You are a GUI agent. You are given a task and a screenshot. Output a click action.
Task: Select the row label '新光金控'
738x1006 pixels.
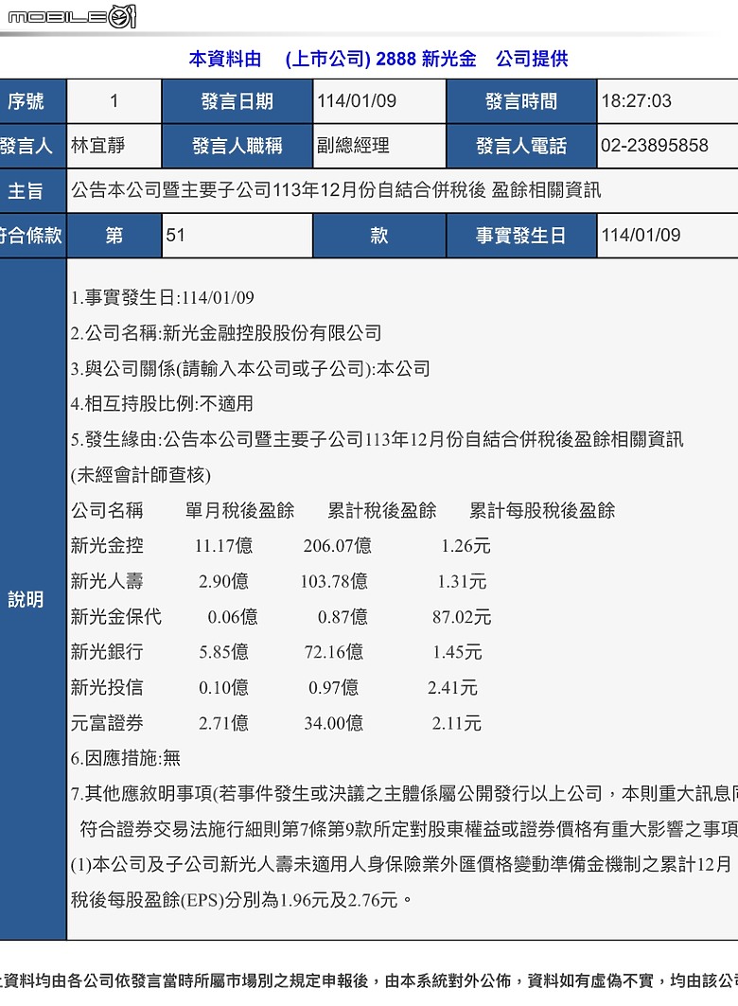[107, 546]
